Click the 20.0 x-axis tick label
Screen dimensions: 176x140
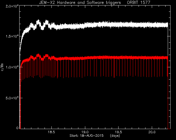click(152, 132)
